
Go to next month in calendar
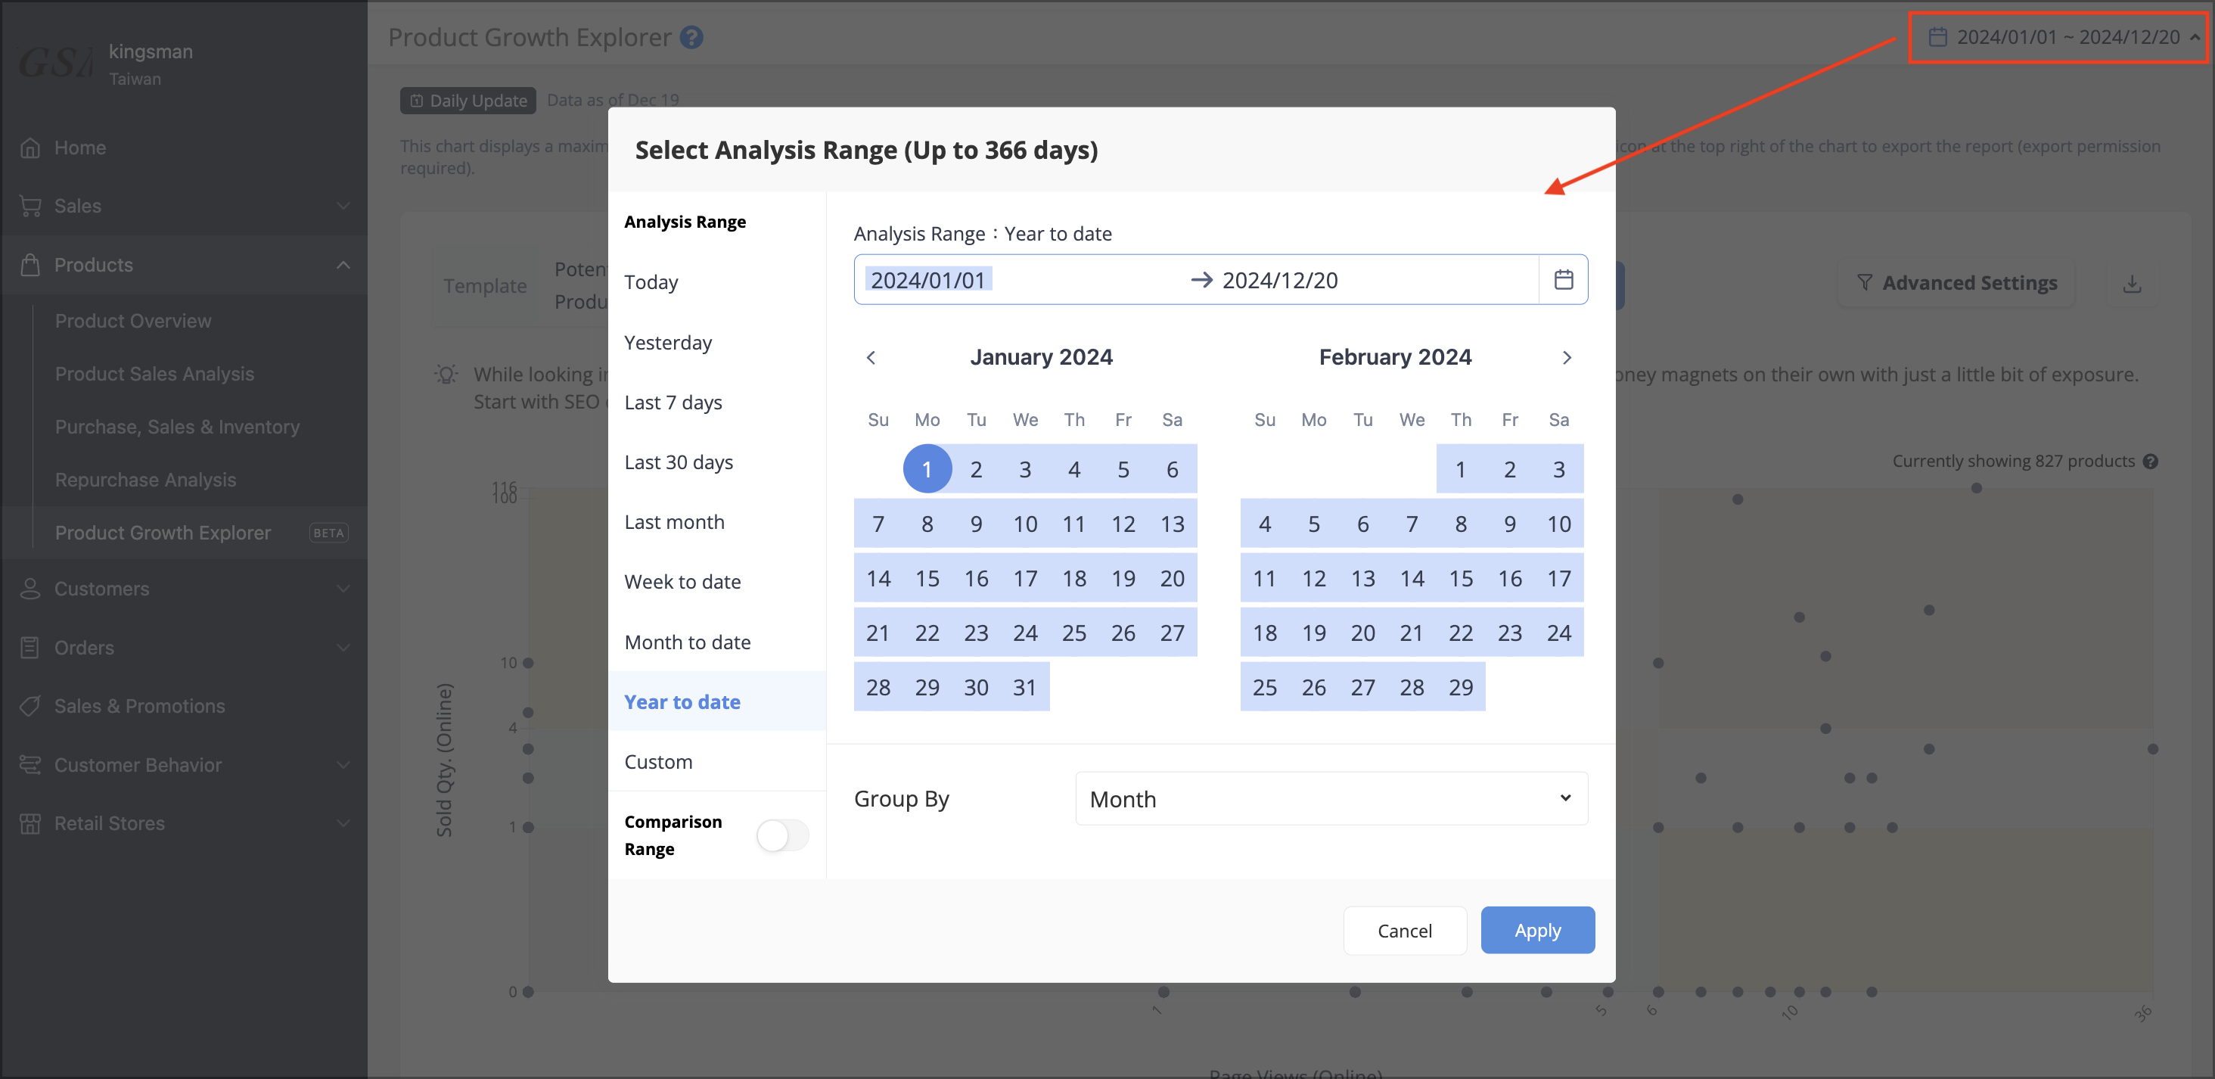(1567, 358)
